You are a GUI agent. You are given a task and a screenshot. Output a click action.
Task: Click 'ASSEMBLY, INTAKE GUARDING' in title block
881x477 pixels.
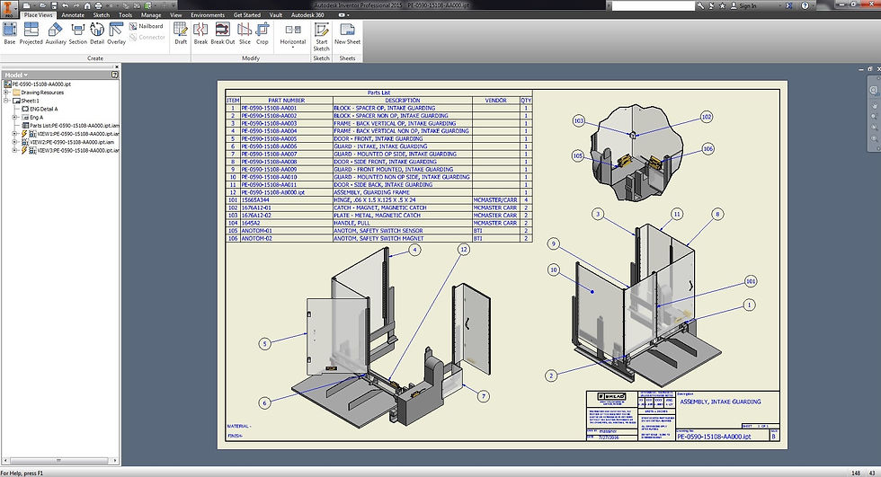tap(720, 402)
